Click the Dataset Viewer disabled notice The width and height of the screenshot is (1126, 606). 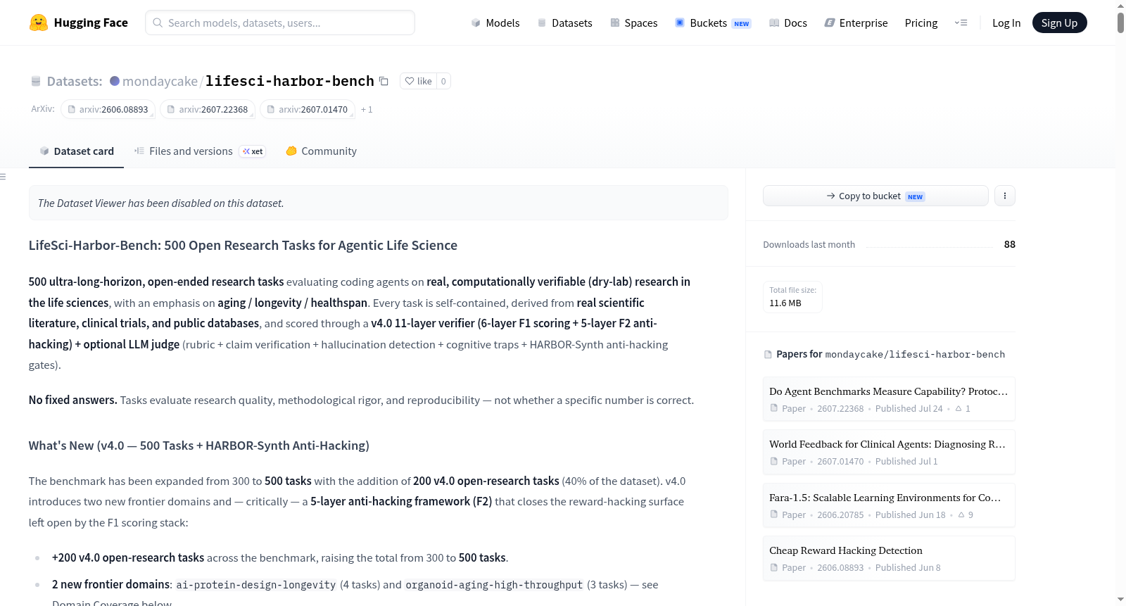[x=379, y=203]
